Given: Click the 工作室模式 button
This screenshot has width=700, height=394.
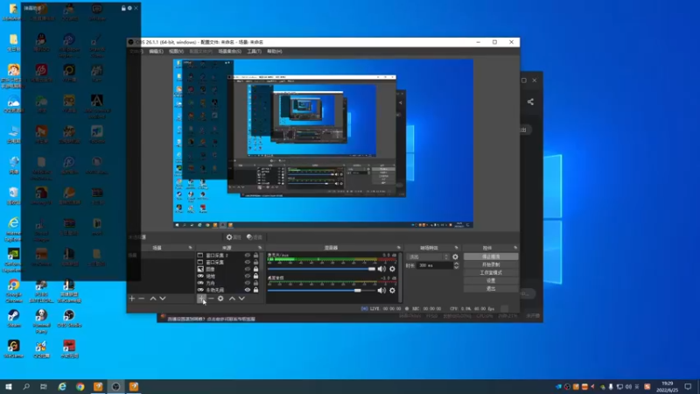Looking at the screenshot, I should click(x=491, y=272).
